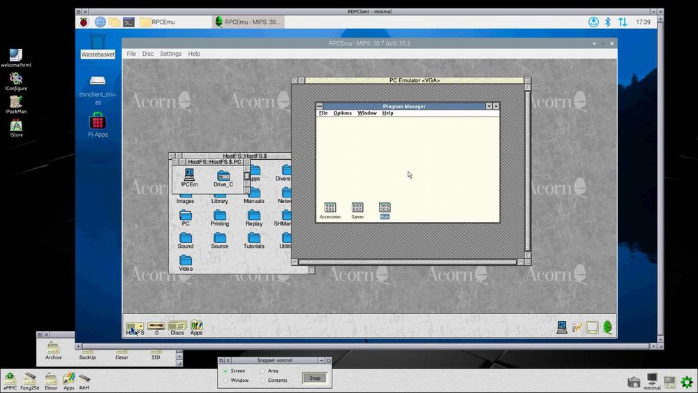Open the Settings menu in RPCEmu
Image resolution: width=698 pixels, height=393 pixels.
[x=170, y=54]
